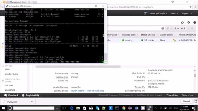Image resolution: width=198 pixels, height=111 pixels.
Task: Open AMIs in the sidebar
Action: tap(7, 69)
